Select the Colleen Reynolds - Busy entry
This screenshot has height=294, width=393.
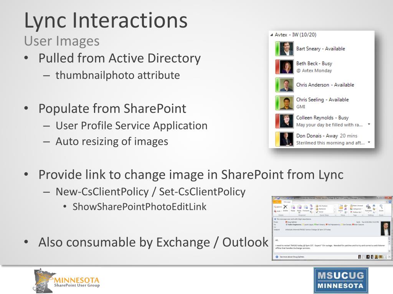[x=322, y=118]
